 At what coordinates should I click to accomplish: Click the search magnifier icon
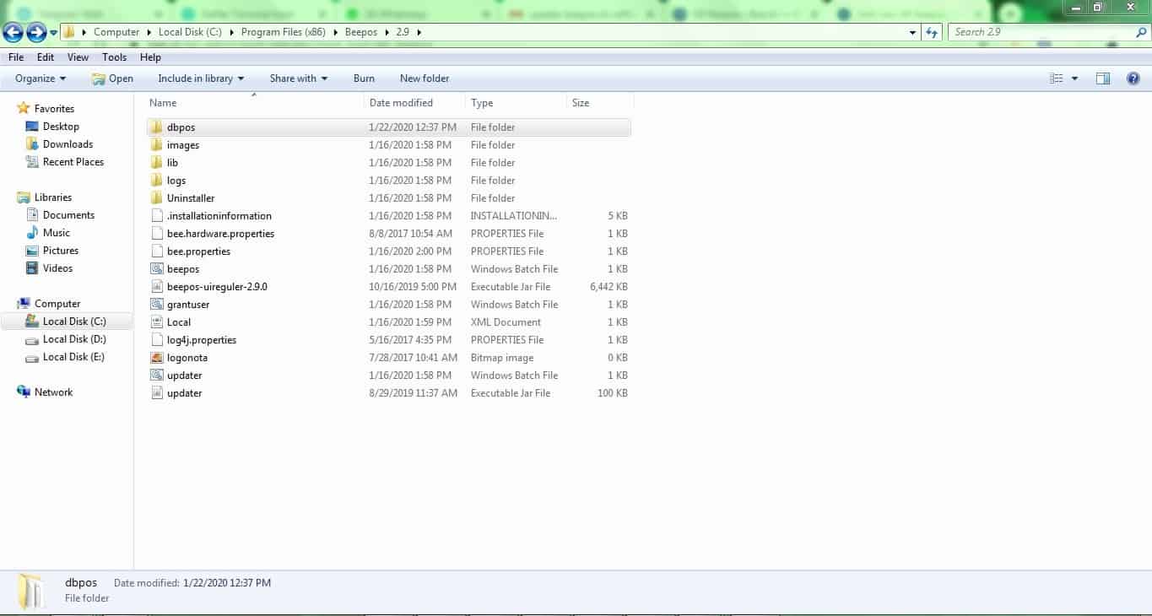tap(1141, 32)
